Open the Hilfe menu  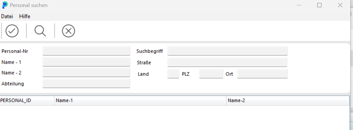point(25,16)
